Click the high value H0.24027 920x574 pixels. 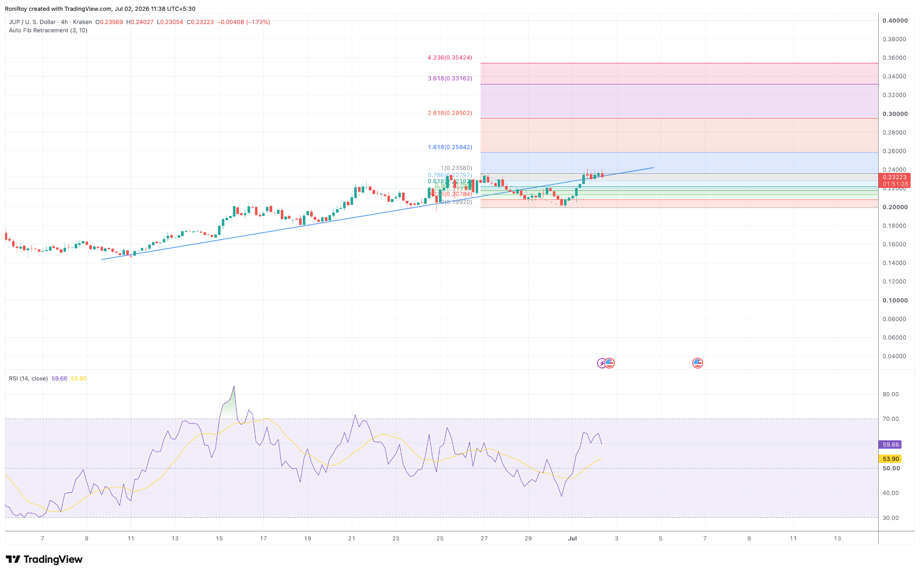(141, 22)
